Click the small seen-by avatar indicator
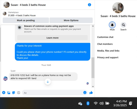The image size is (137, 109). [x=87, y=83]
